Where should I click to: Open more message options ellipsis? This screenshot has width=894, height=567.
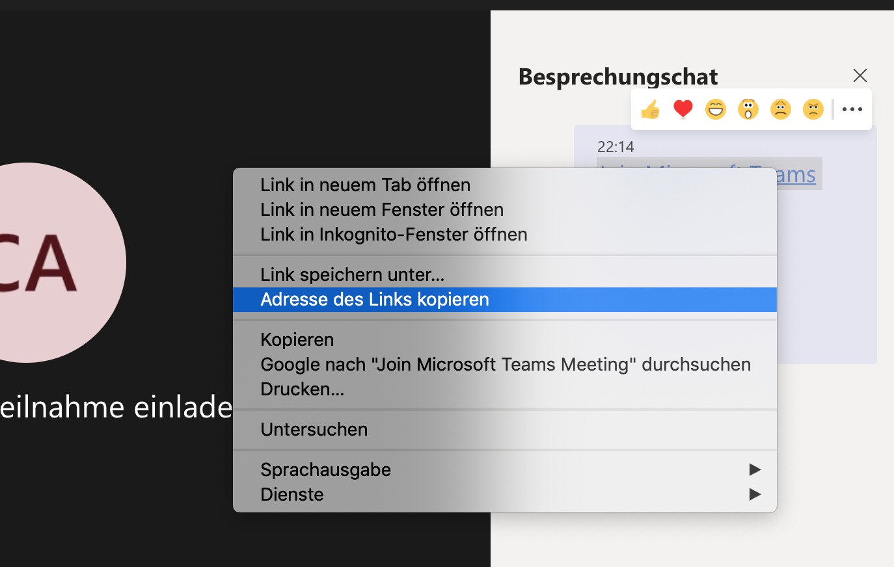852,109
